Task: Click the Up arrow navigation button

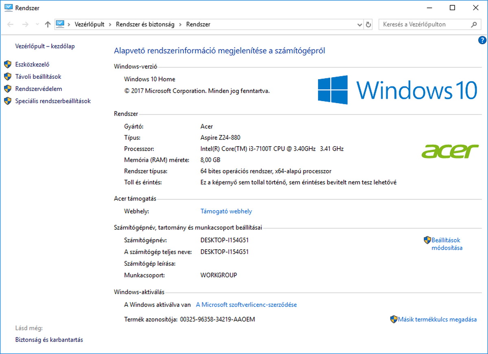Action: pos(48,24)
